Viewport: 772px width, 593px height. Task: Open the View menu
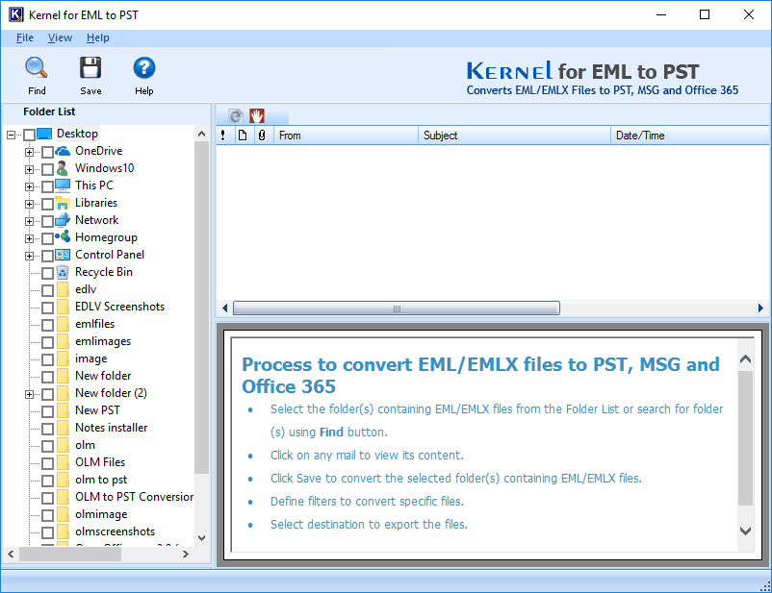(60, 37)
